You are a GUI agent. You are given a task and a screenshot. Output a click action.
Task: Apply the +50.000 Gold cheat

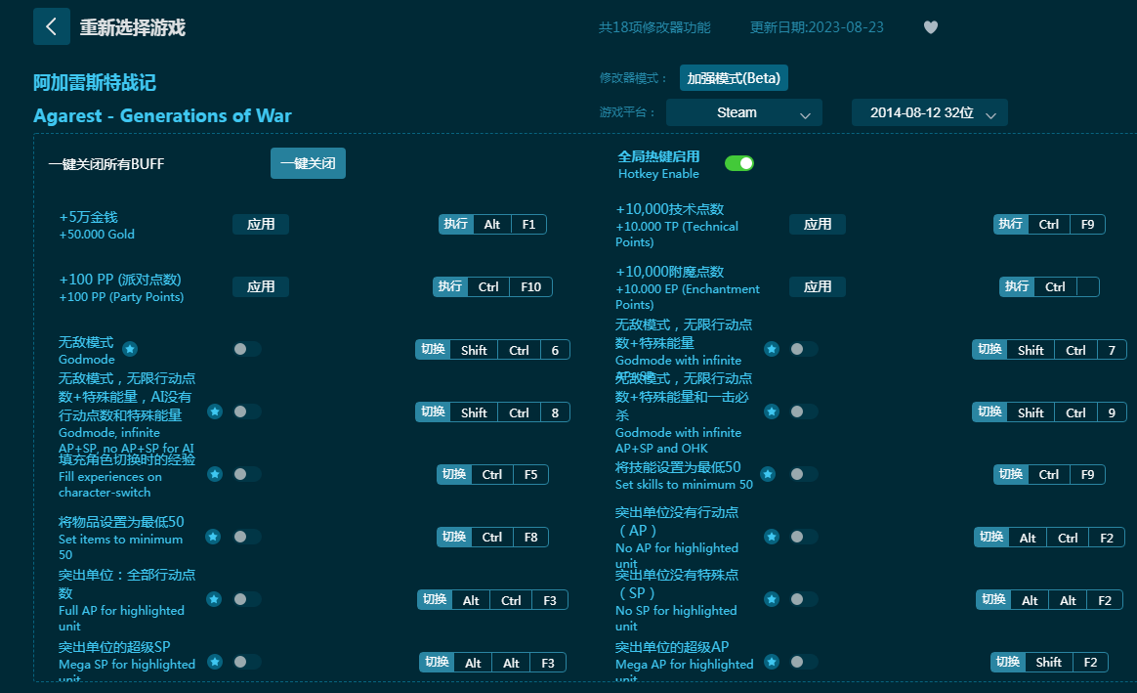tap(261, 224)
